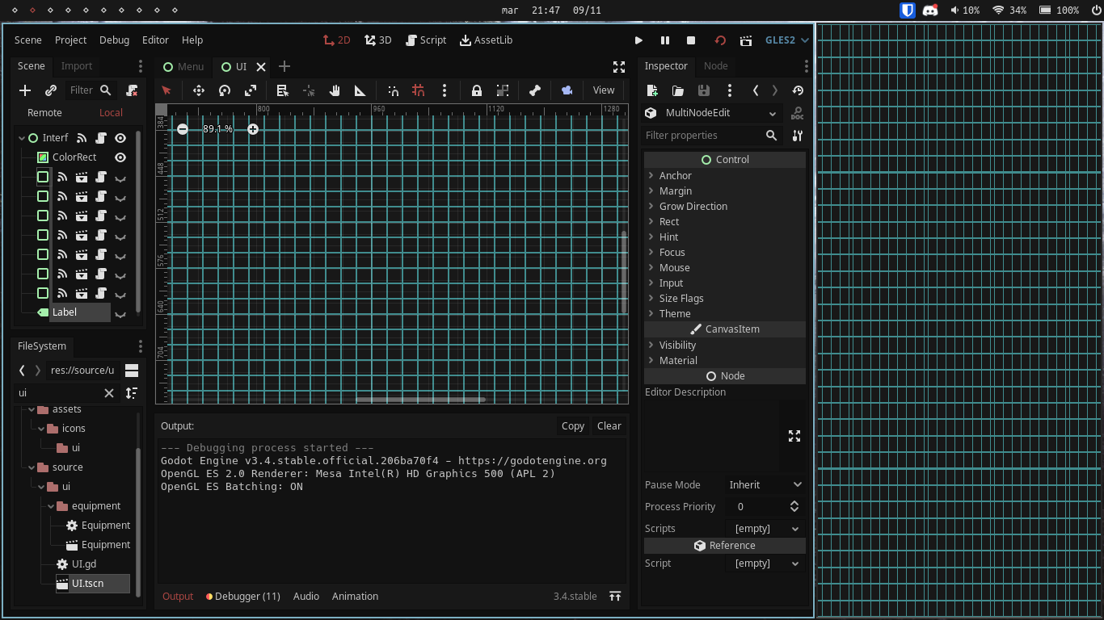Open the Inspector object history
1104x620 pixels.
(x=798, y=90)
